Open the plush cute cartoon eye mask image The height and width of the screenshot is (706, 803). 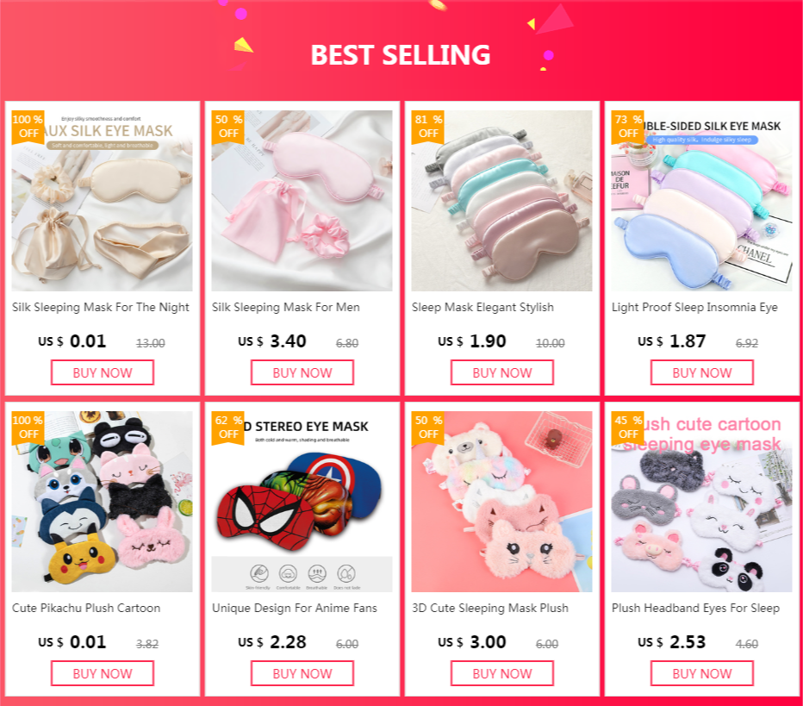point(702,502)
